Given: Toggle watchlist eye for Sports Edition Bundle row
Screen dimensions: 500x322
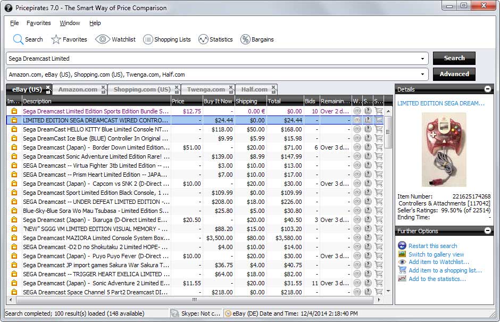Looking at the screenshot, I should (357, 111).
